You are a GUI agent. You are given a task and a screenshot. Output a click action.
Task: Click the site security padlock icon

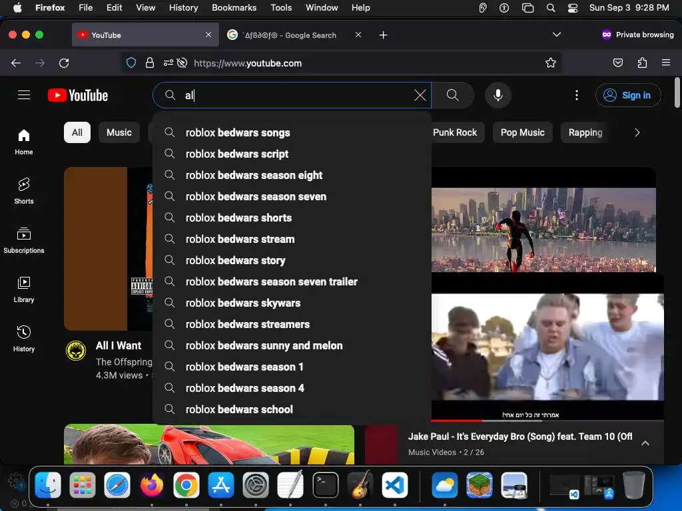[x=150, y=63]
